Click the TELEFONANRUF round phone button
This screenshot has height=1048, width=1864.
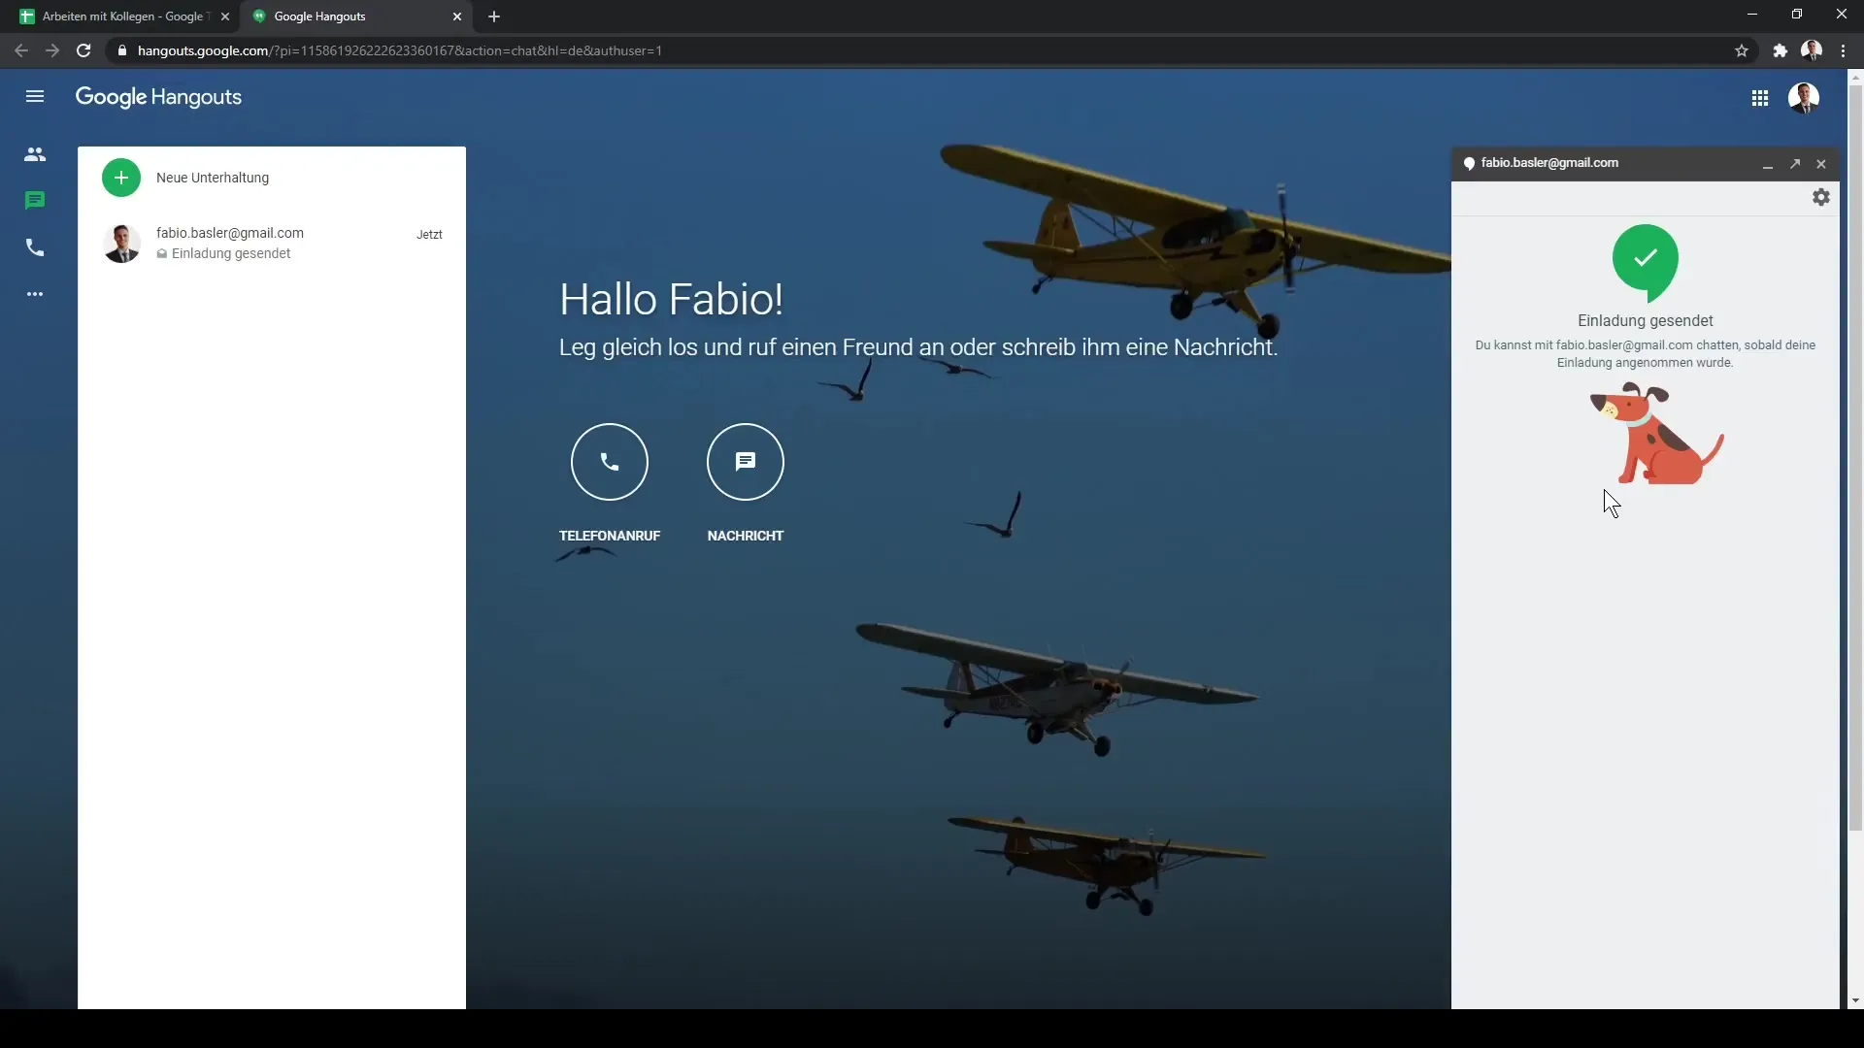610,462
